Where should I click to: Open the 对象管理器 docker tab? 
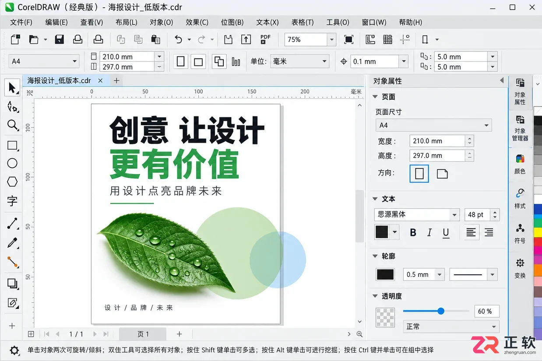click(x=520, y=128)
